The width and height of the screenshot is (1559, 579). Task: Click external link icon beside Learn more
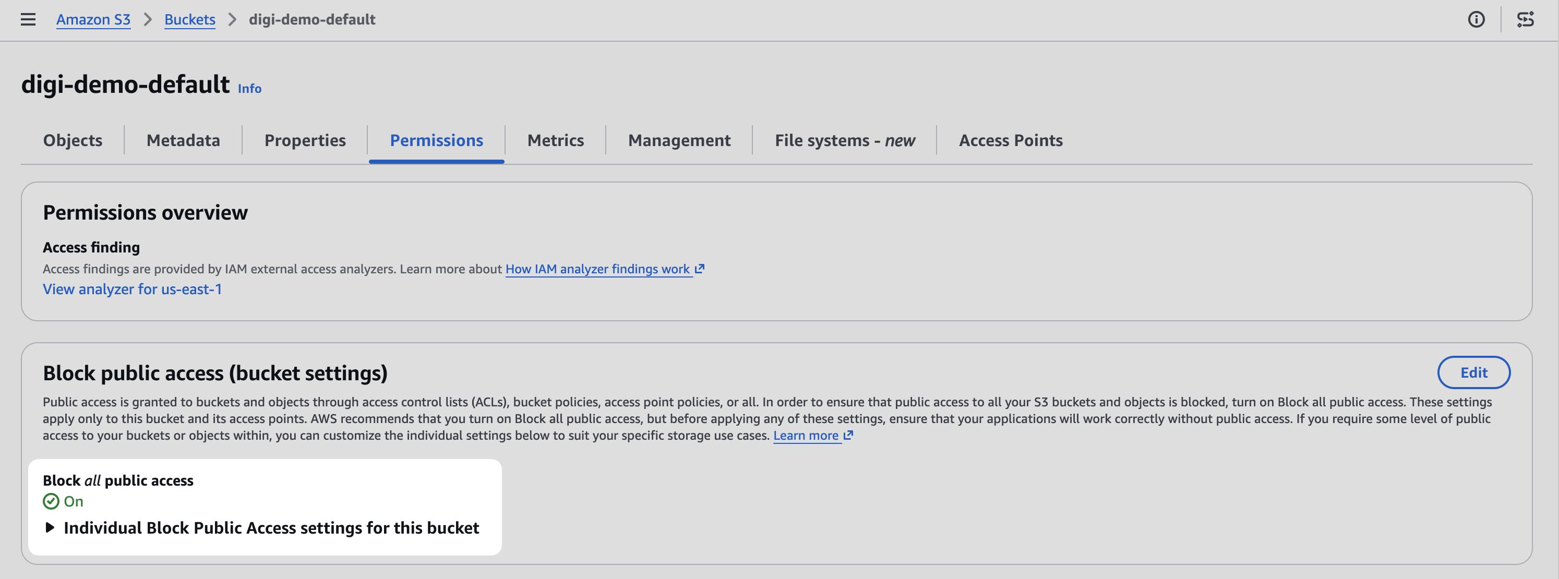(848, 435)
